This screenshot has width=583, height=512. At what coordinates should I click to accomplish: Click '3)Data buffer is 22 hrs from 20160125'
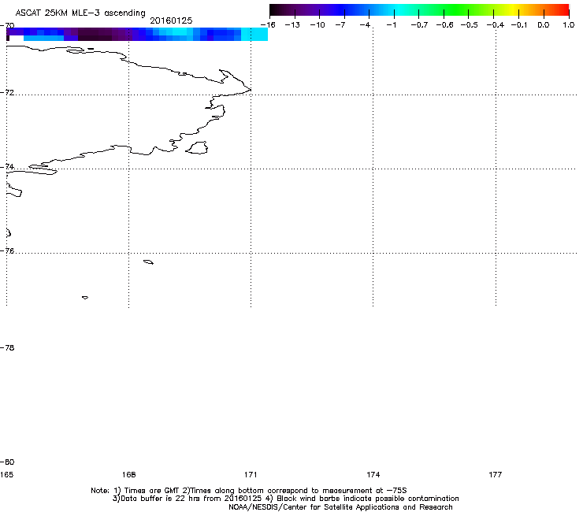click(187, 499)
